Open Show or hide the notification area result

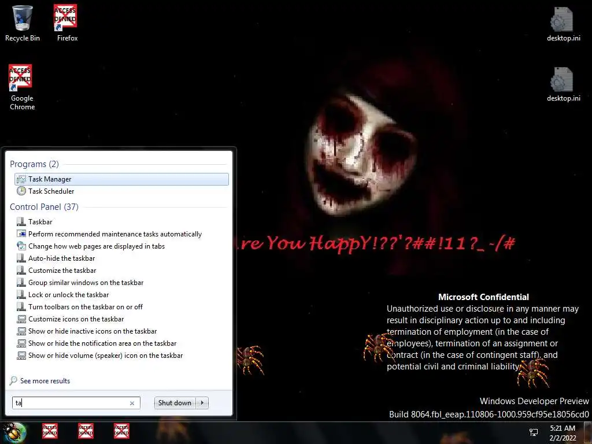pos(121,343)
